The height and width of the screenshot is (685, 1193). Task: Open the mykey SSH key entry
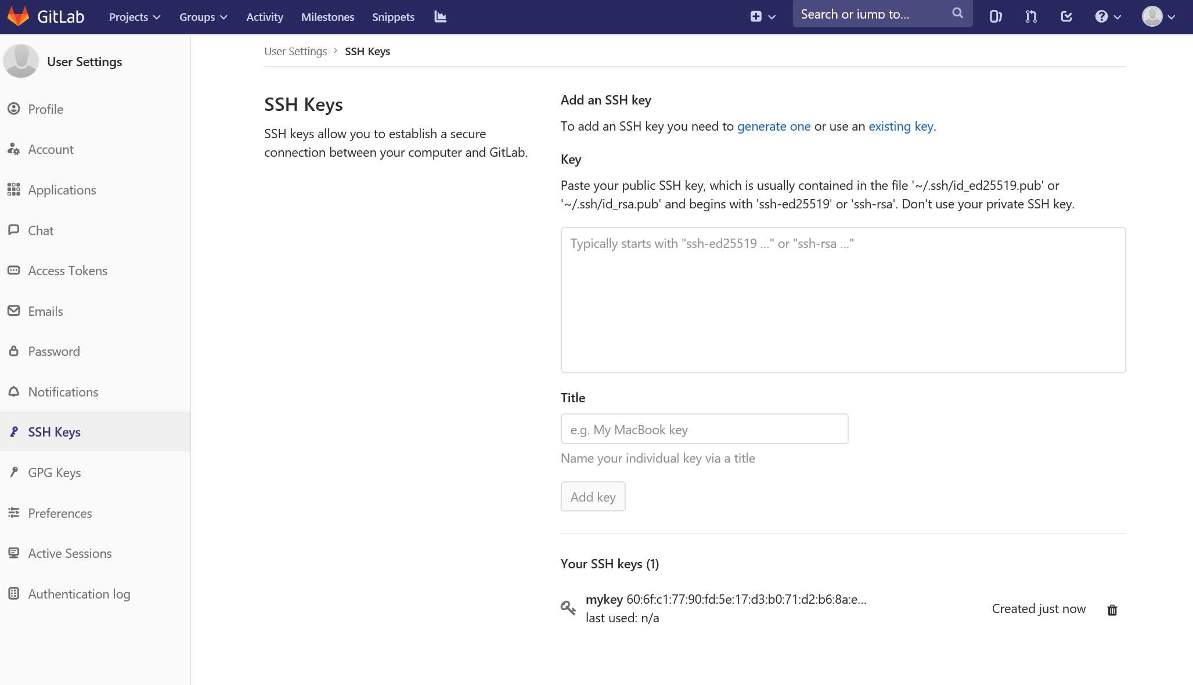604,599
